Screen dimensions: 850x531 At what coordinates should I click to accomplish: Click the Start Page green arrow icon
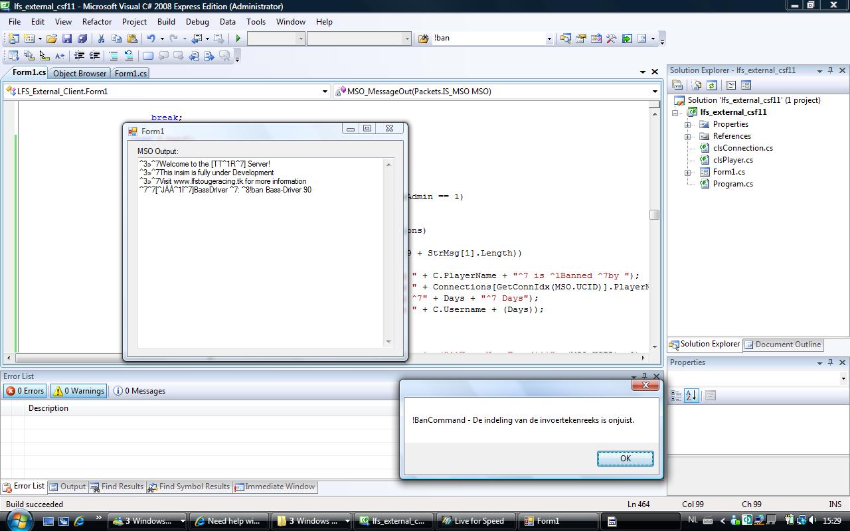[x=627, y=38]
